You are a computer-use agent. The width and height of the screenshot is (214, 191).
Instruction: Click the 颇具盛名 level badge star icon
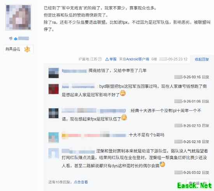tap(27, 49)
